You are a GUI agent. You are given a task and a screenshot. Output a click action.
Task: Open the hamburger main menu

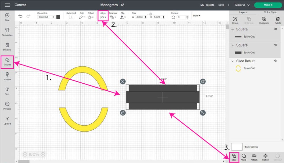7,5
